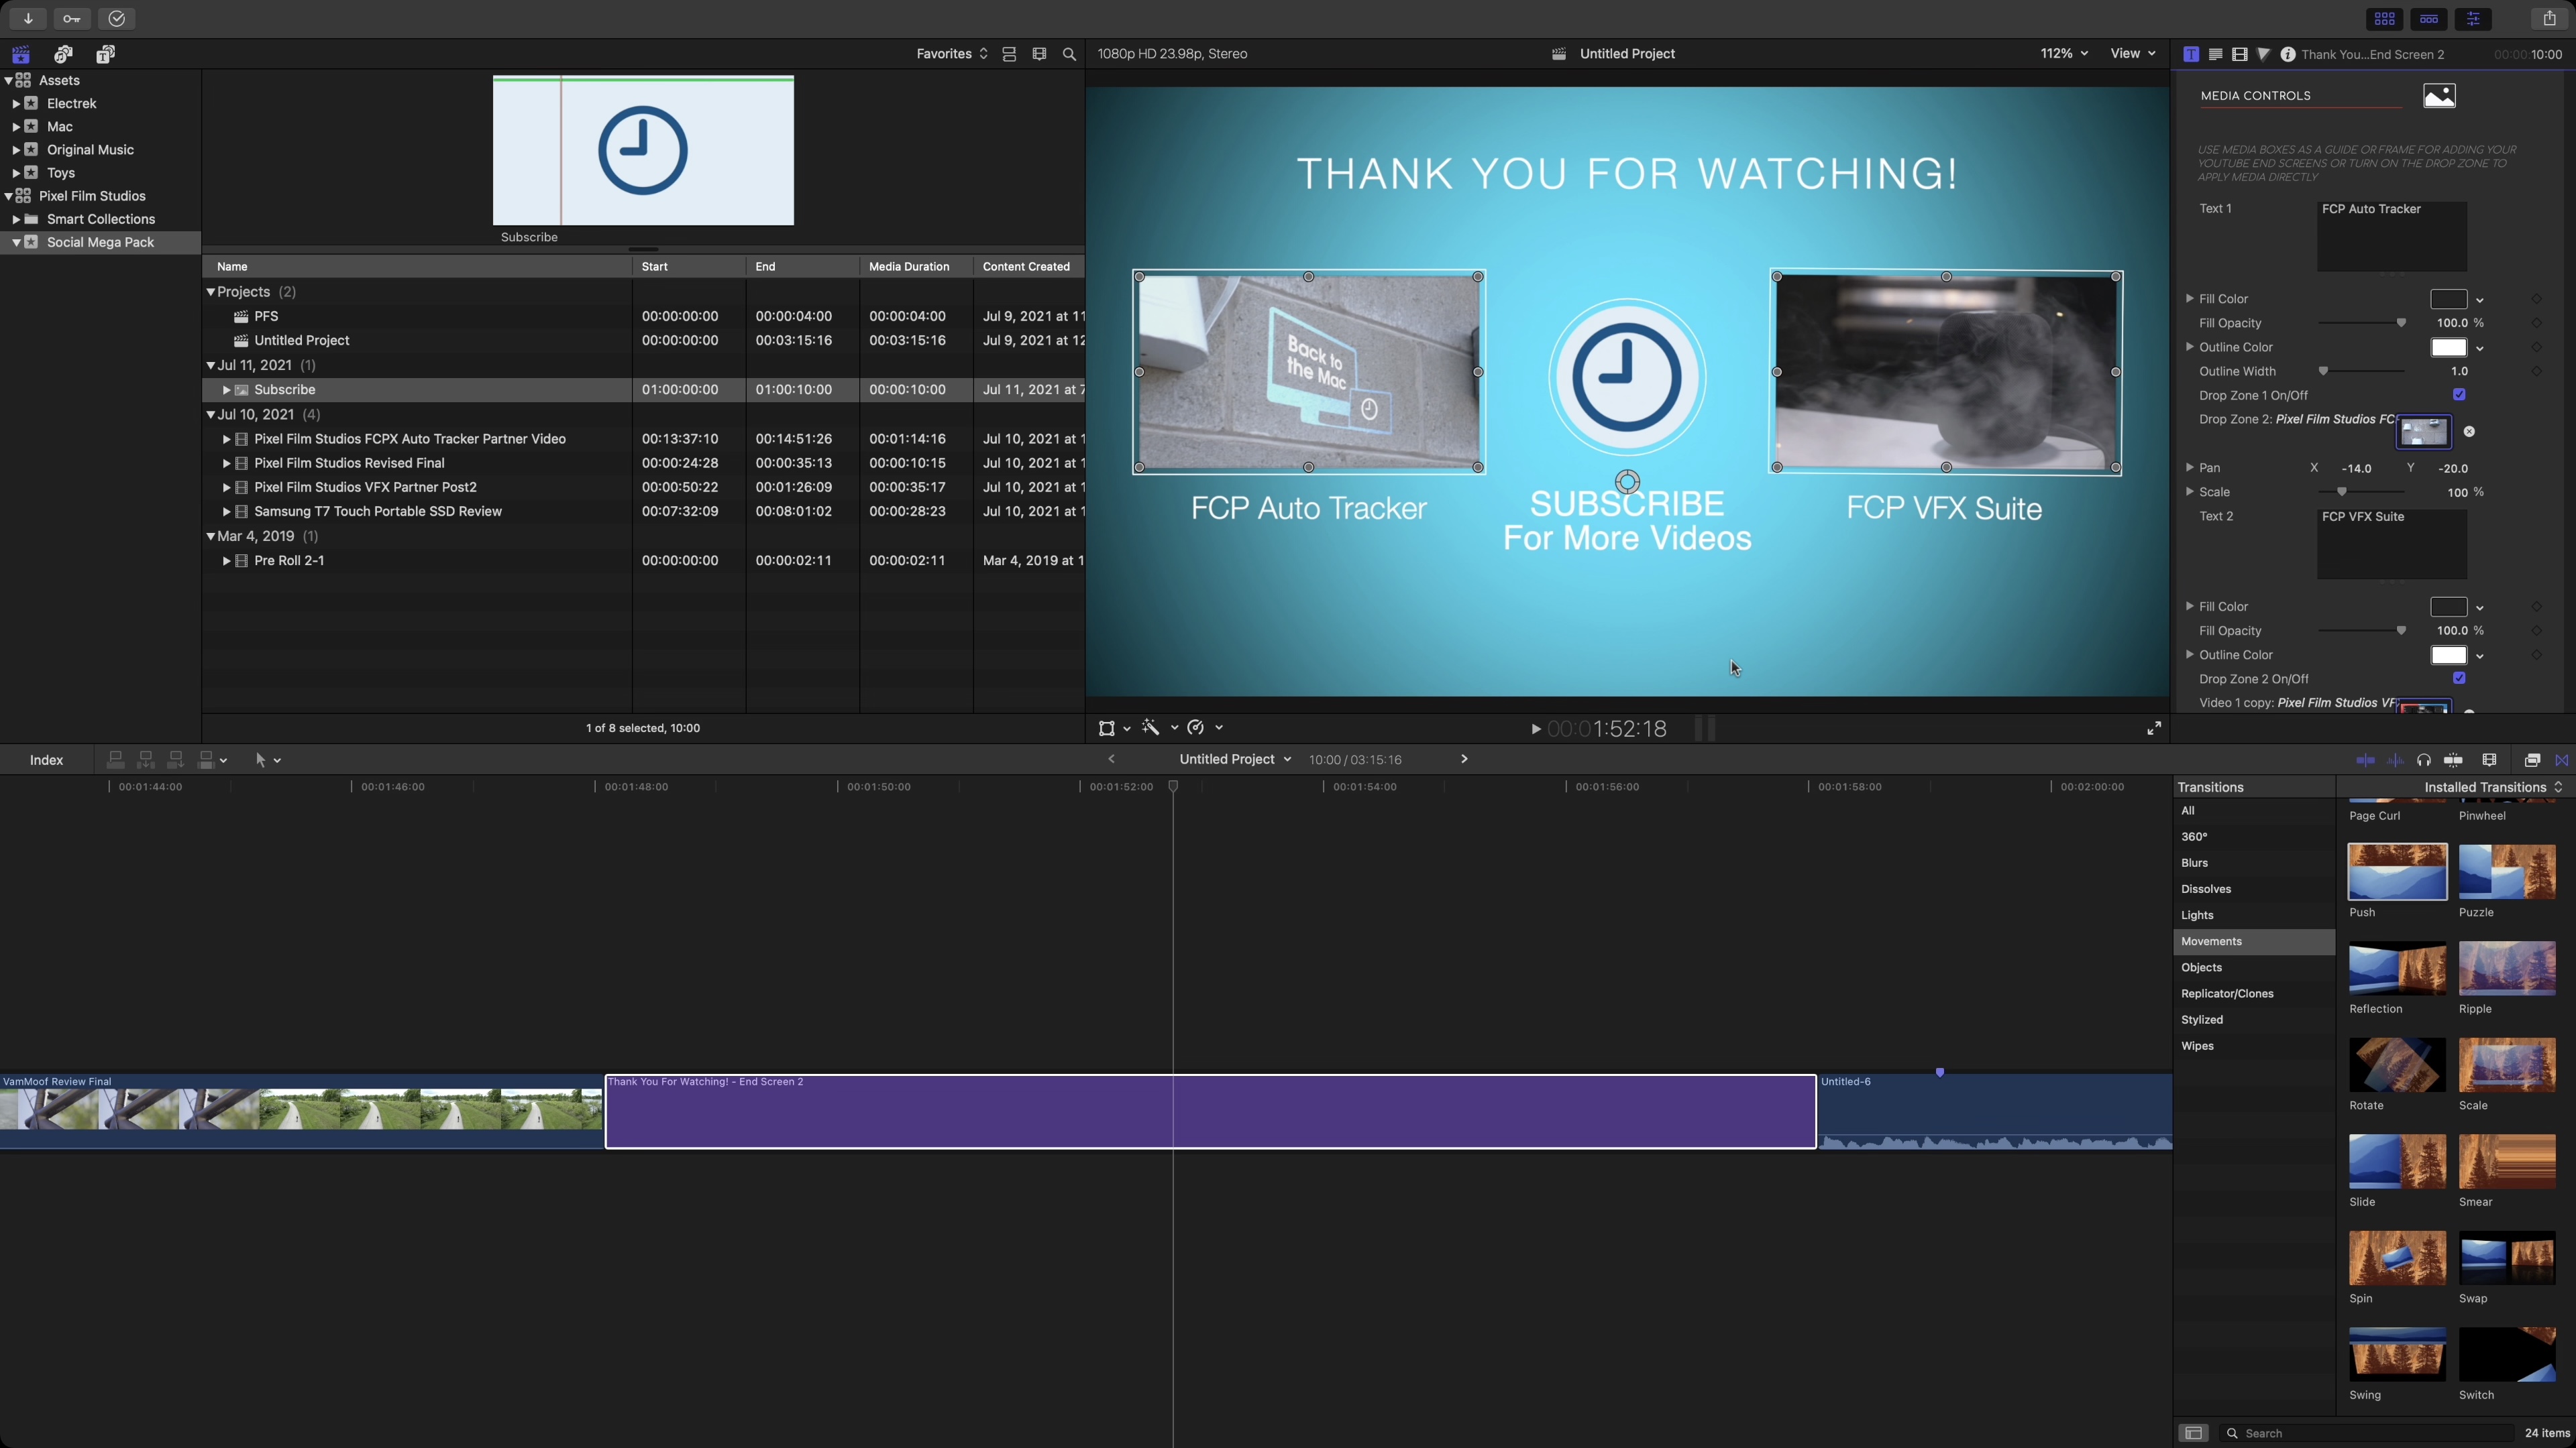Select the Push transition thumbnail
2576x1448 pixels.
[2396, 871]
